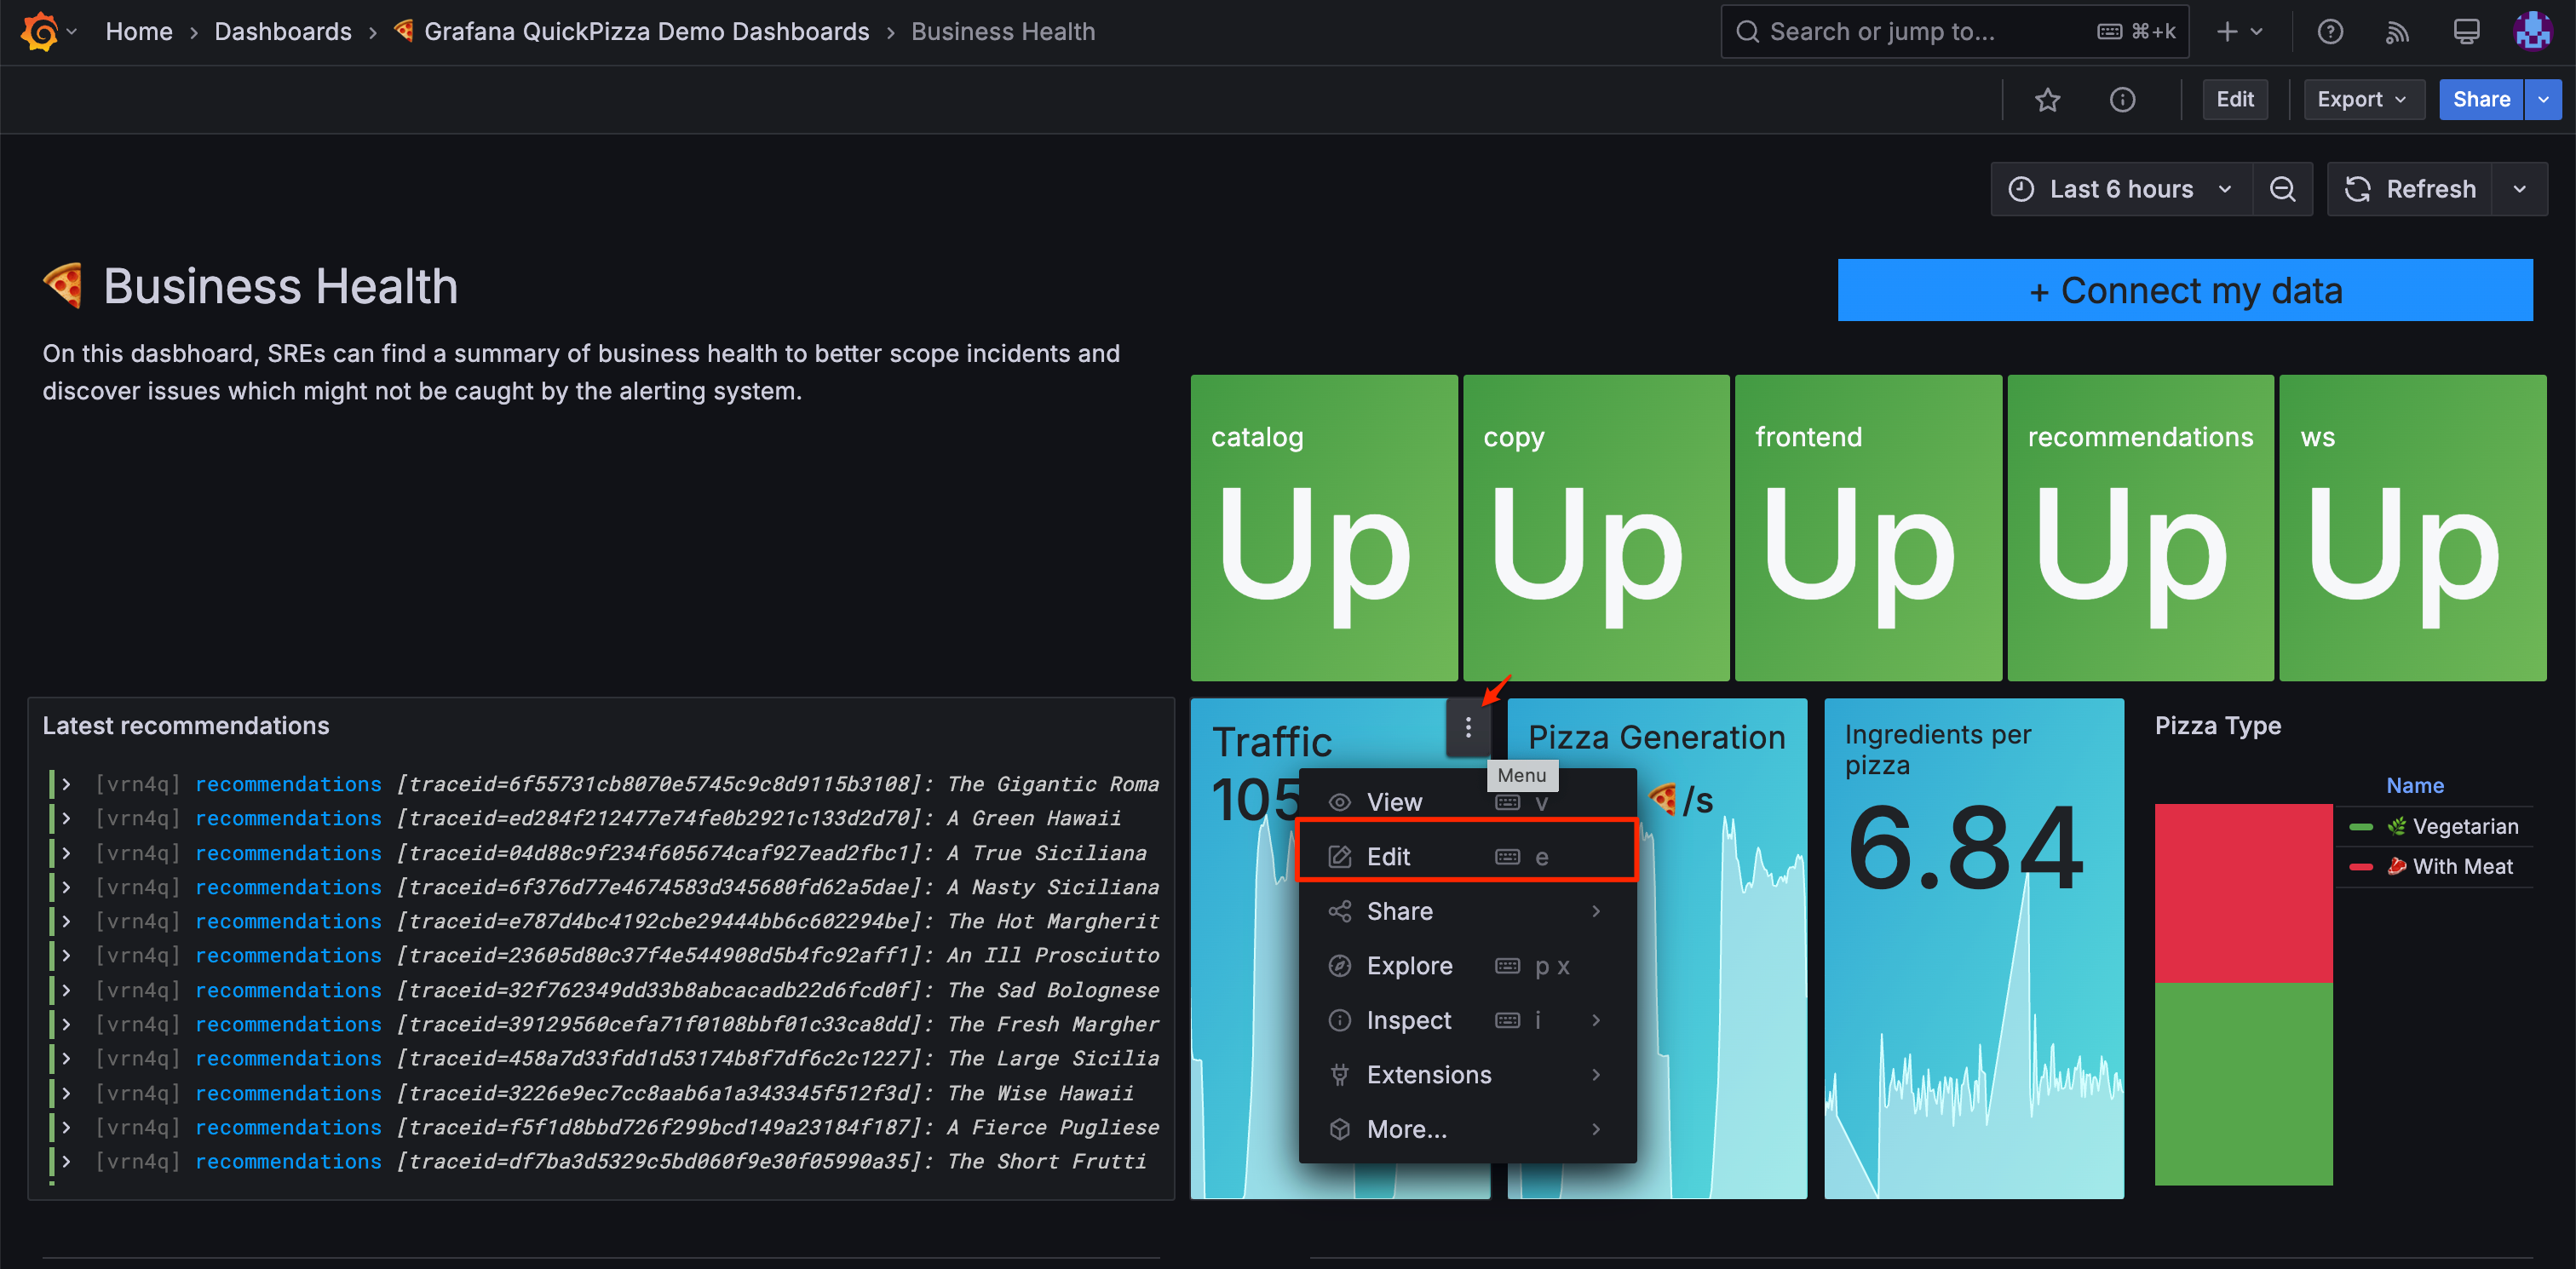Go to Dashboards breadcrumb
Screen dimensions: 2576x1269
pyautogui.click(x=283, y=32)
